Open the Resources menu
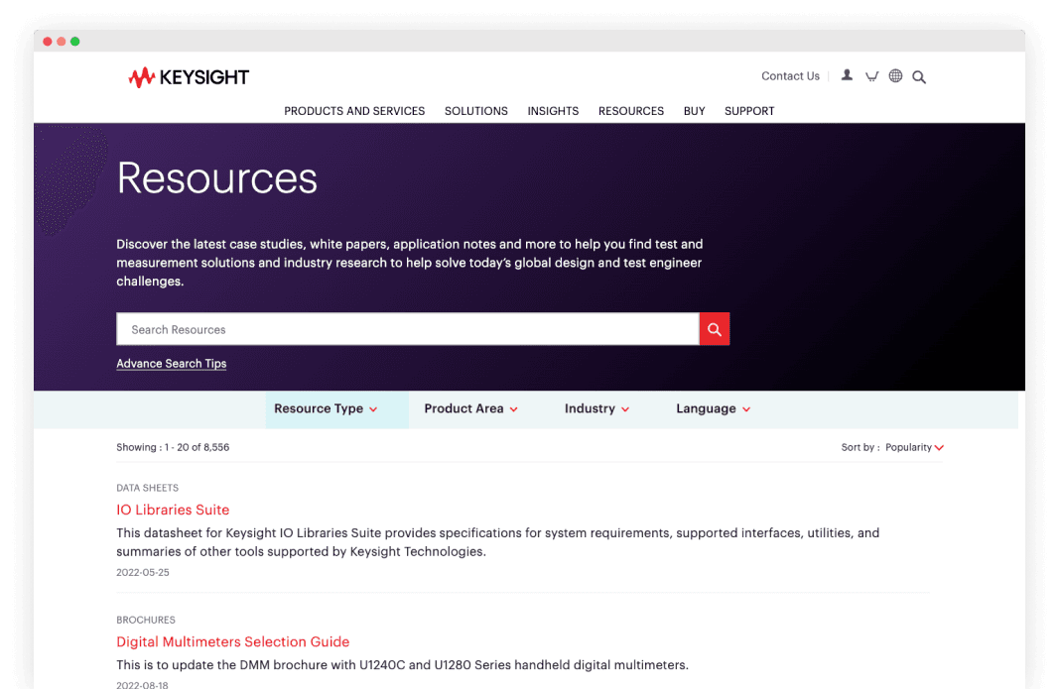 click(631, 111)
